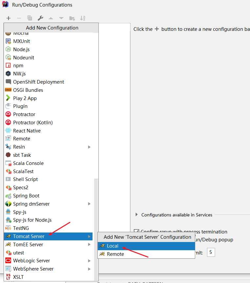Click the temporary configurations limit field
250x283 pixels.
[x=211, y=252]
